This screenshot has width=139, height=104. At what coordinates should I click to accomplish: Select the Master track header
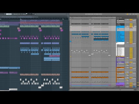(120, 87)
